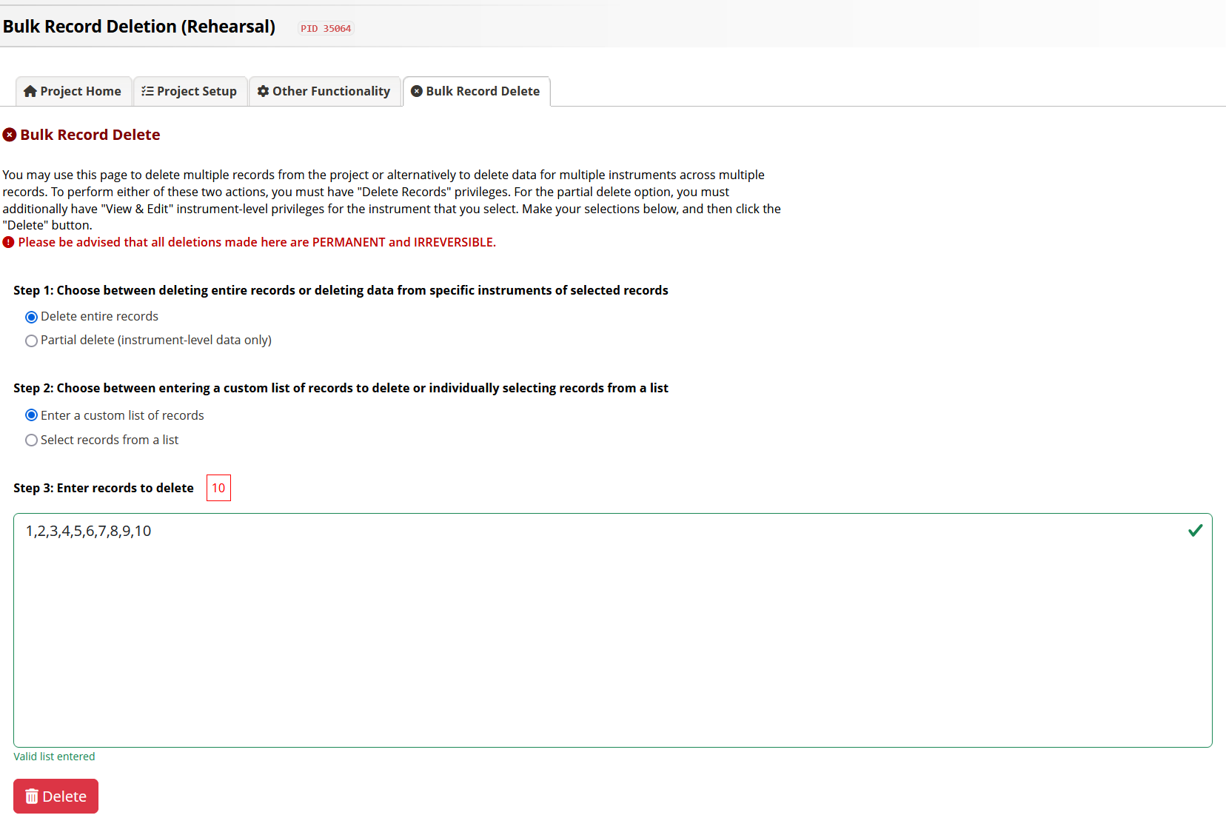Open the Project Home tab

[73, 91]
